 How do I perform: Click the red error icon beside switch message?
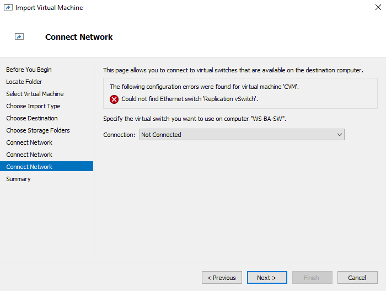point(114,99)
